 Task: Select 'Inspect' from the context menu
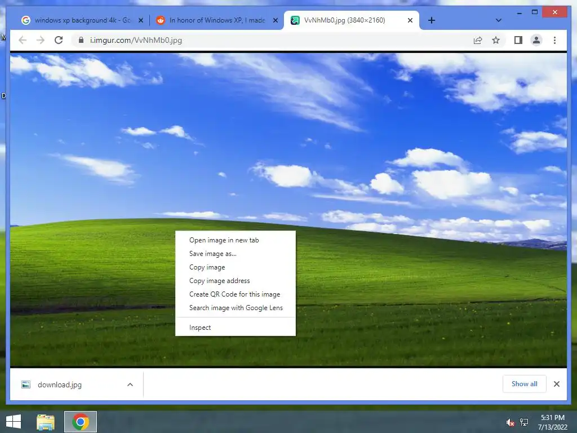point(236,328)
